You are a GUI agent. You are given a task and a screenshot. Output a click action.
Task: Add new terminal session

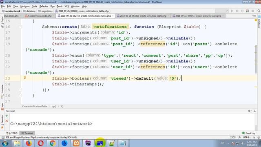click(x=7, y=116)
